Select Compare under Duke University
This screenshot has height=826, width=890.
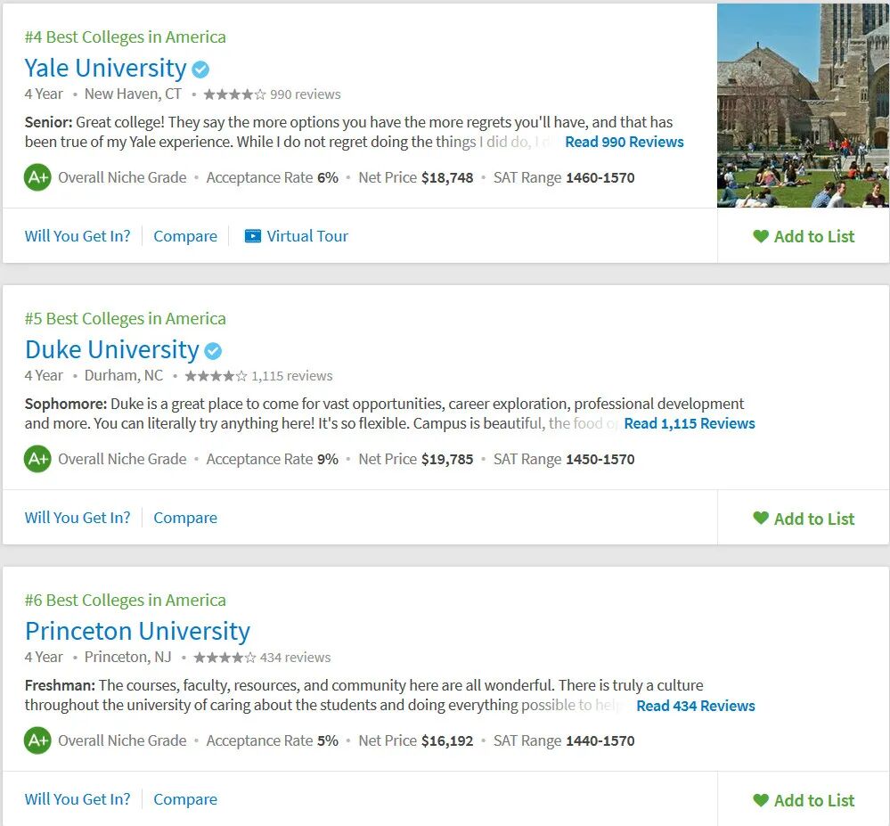click(x=185, y=518)
